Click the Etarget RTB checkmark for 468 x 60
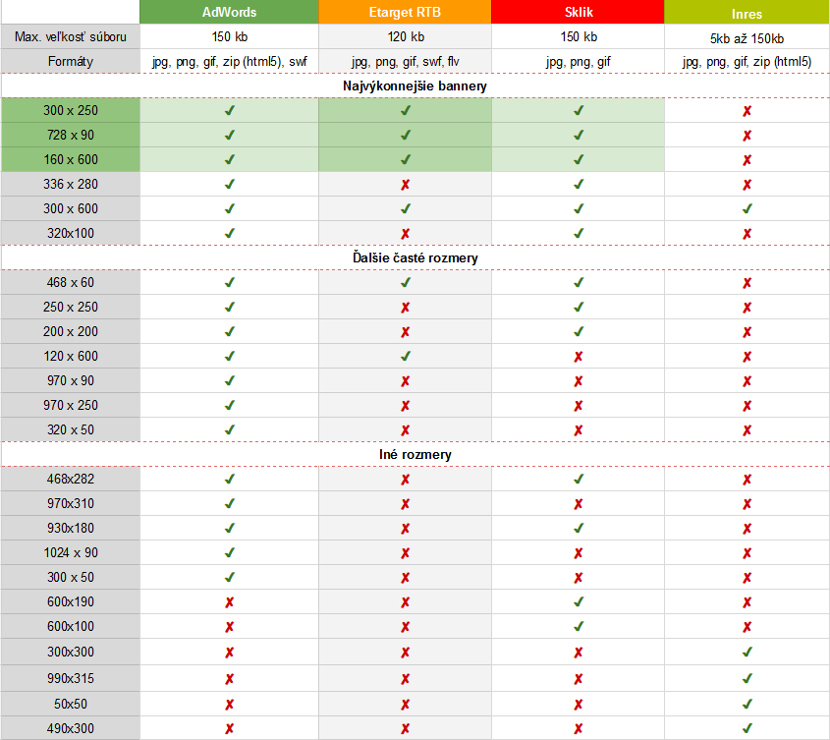This screenshot has height=740, width=830. [405, 282]
